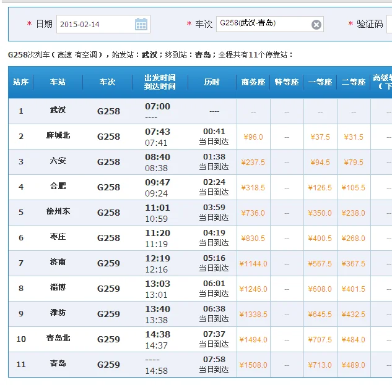Select station 枣庄 in the table
The image size is (392, 385).
click(x=58, y=237)
